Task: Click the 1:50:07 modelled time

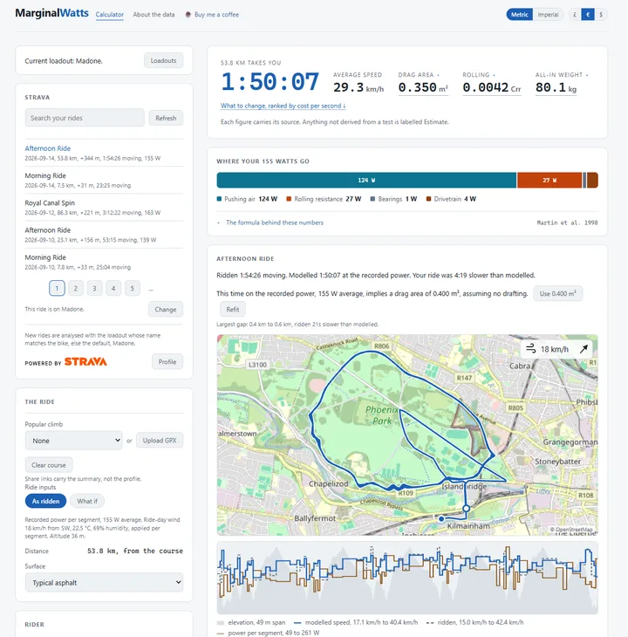Action: (x=270, y=82)
